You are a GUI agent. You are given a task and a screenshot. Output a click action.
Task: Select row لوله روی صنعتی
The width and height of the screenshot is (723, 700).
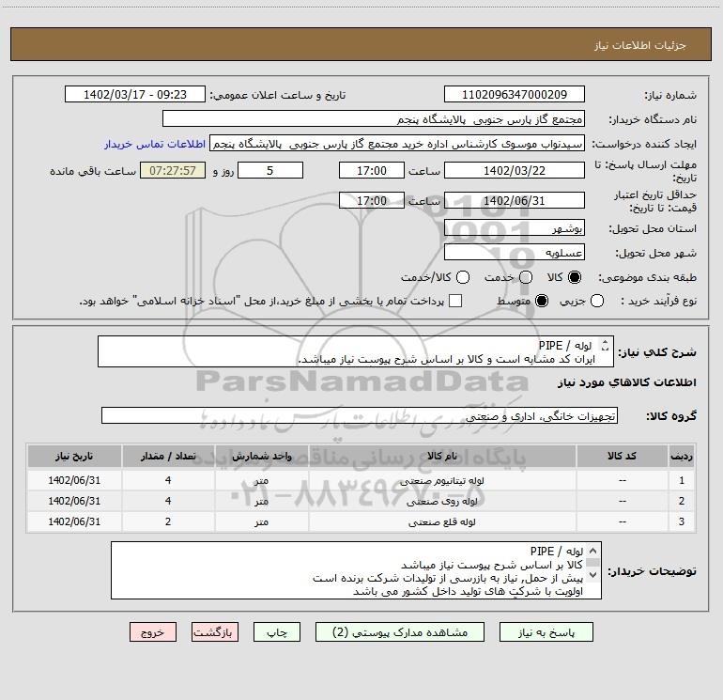click(361, 501)
